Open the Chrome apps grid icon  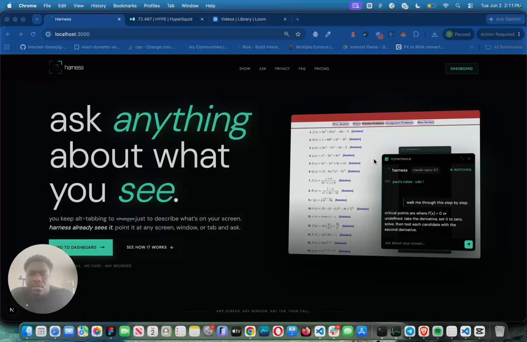[x=7, y=47]
